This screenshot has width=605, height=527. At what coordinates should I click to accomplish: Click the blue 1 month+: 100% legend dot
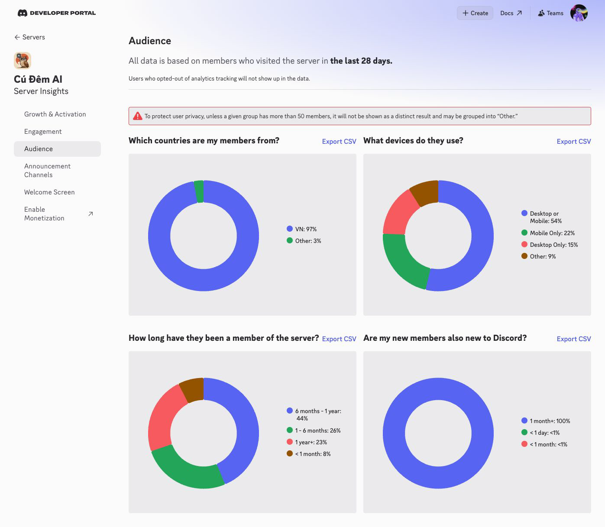524,420
